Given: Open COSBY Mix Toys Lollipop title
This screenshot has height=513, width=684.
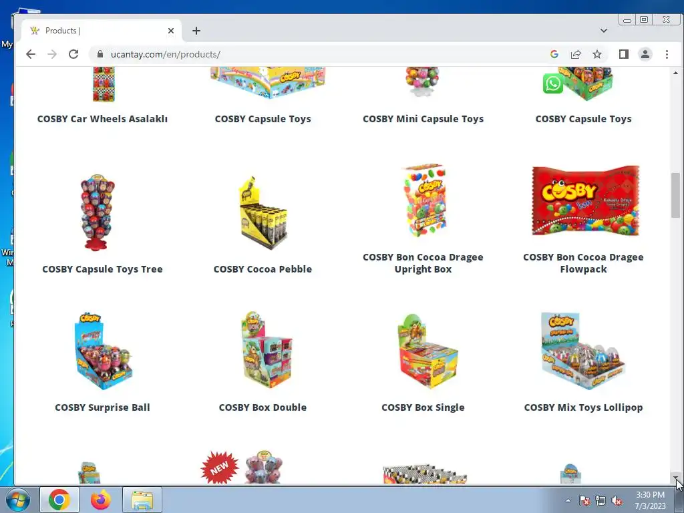Looking at the screenshot, I should click(583, 407).
